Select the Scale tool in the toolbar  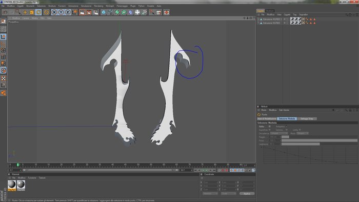point(32,12)
